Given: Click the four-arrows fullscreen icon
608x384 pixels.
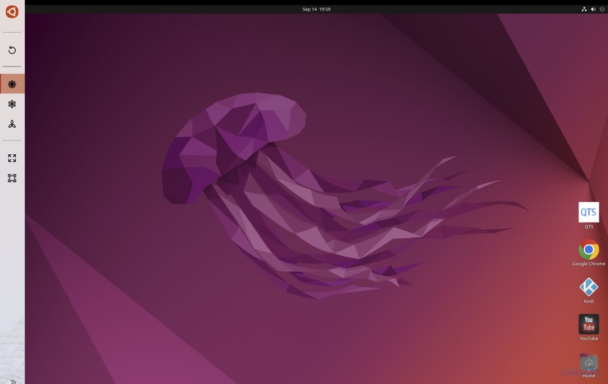Looking at the screenshot, I should coord(12,158).
